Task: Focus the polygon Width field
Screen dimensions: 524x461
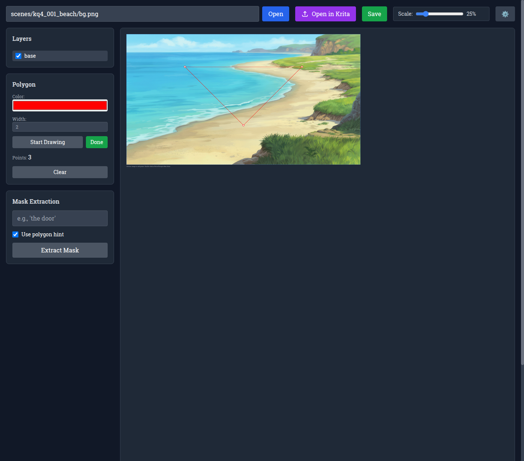Action: [x=60, y=127]
